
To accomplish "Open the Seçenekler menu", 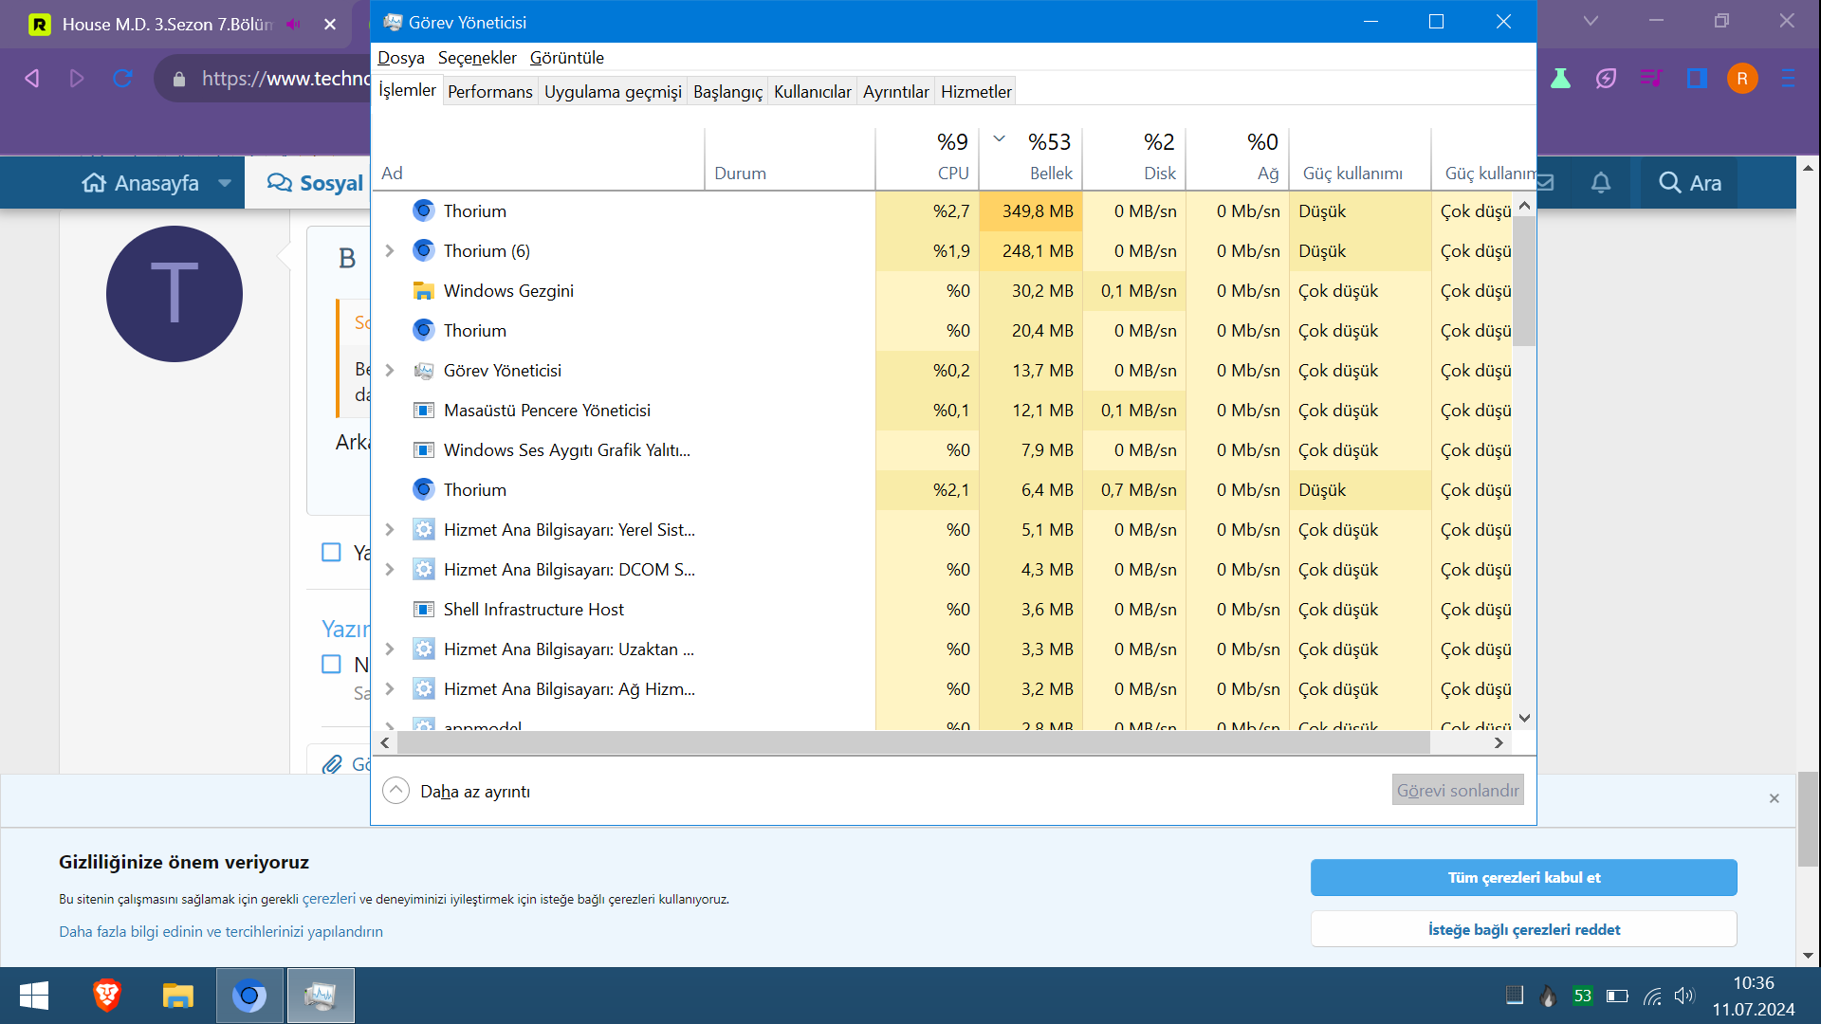I will [477, 58].
